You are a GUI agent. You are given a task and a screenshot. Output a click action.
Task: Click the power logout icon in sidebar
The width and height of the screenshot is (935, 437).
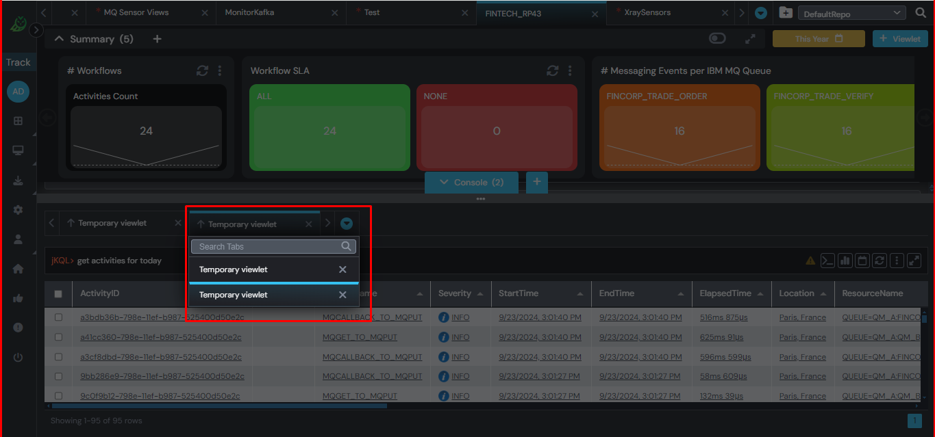(x=18, y=357)
